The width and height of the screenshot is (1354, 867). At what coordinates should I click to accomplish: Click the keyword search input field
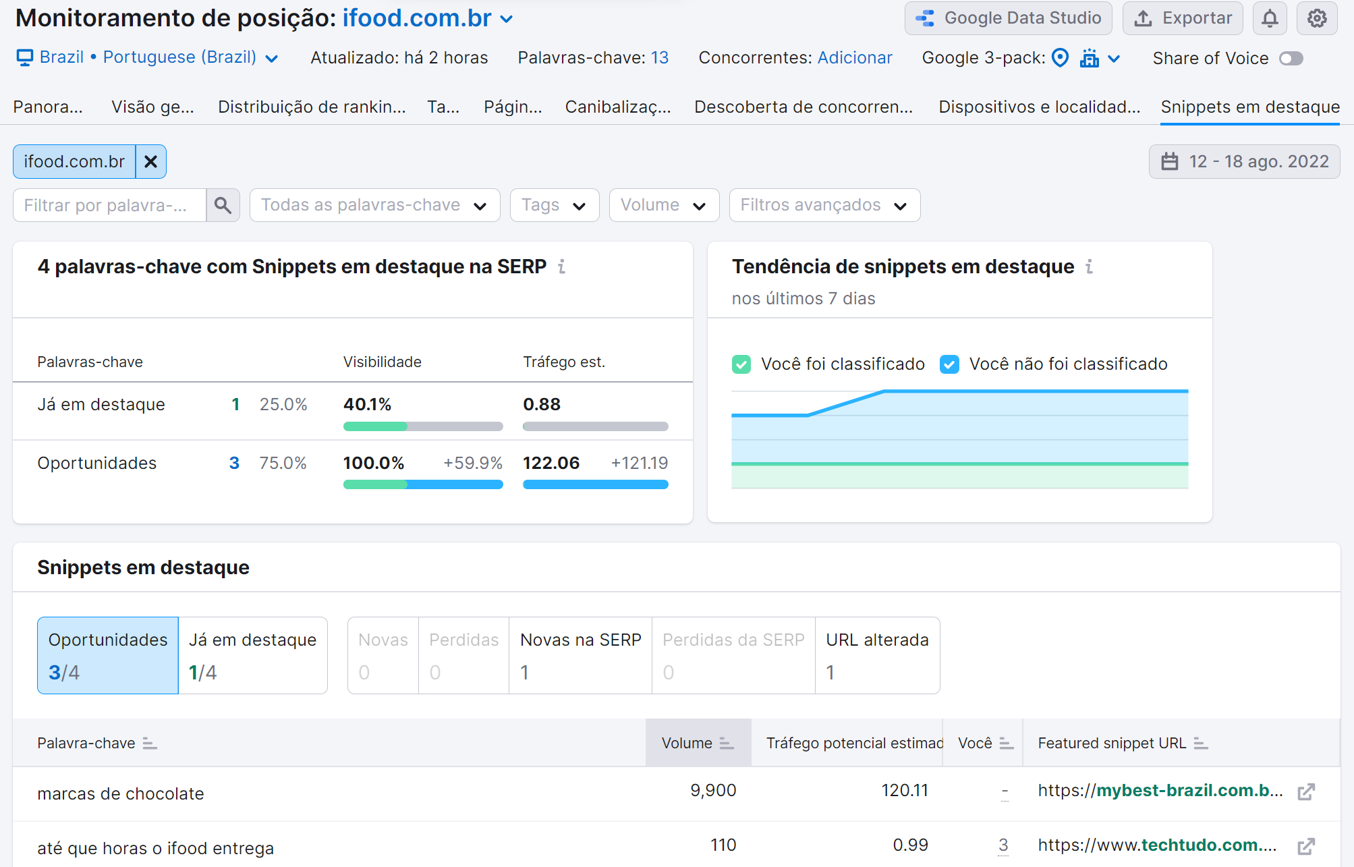109,204
